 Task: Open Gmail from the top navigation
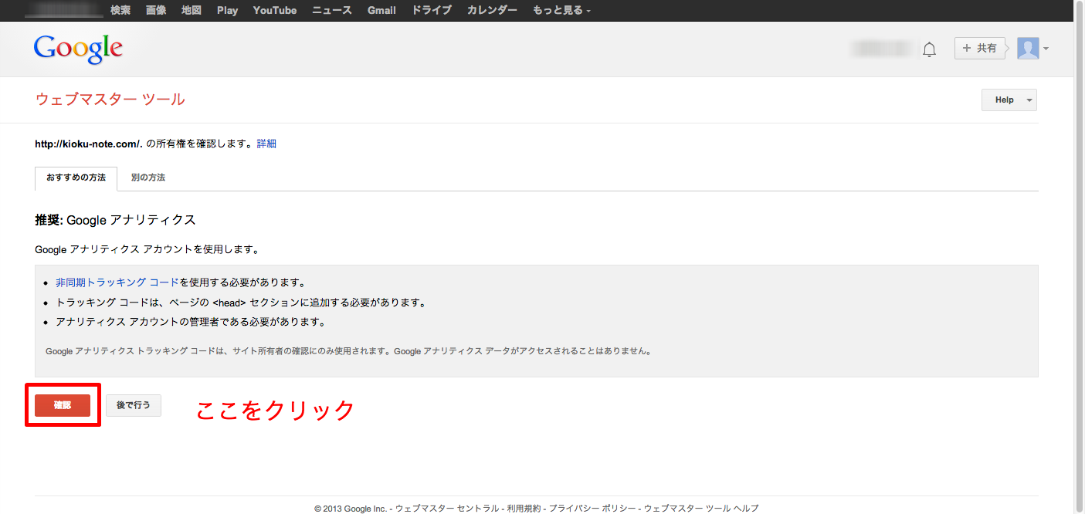pos(381,10)
